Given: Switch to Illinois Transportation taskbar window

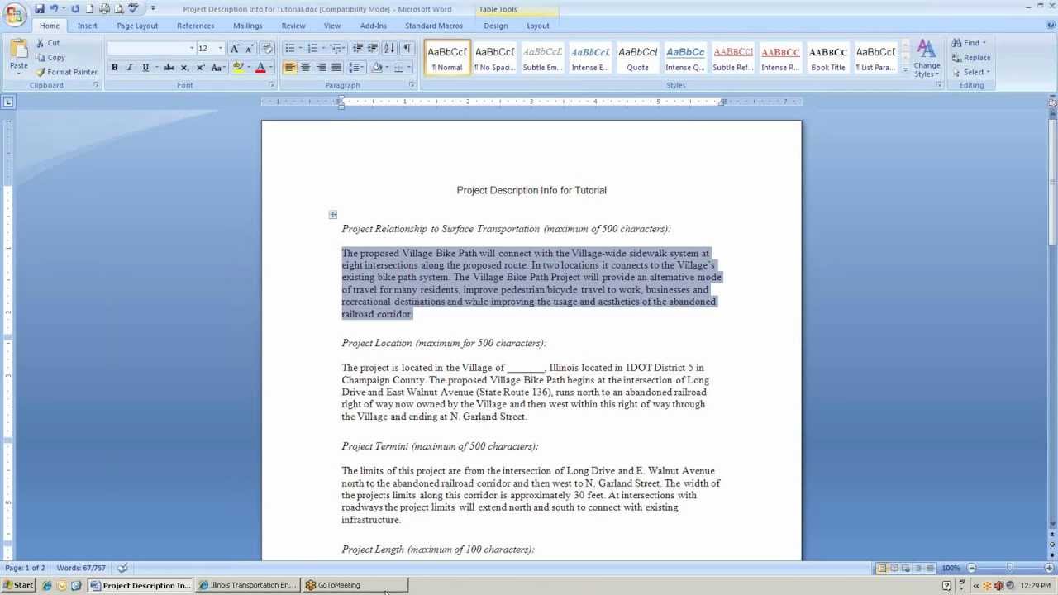Looking at the screenshot, I should point(247,585).
